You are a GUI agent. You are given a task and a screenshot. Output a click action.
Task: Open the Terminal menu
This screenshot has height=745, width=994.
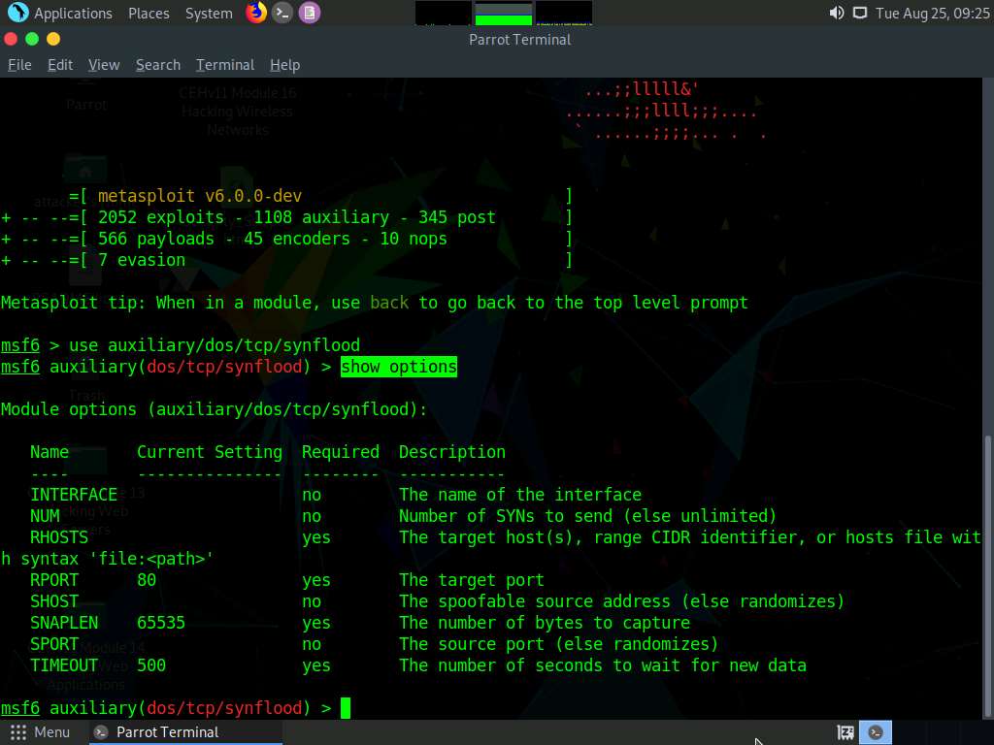coord(225,65)
